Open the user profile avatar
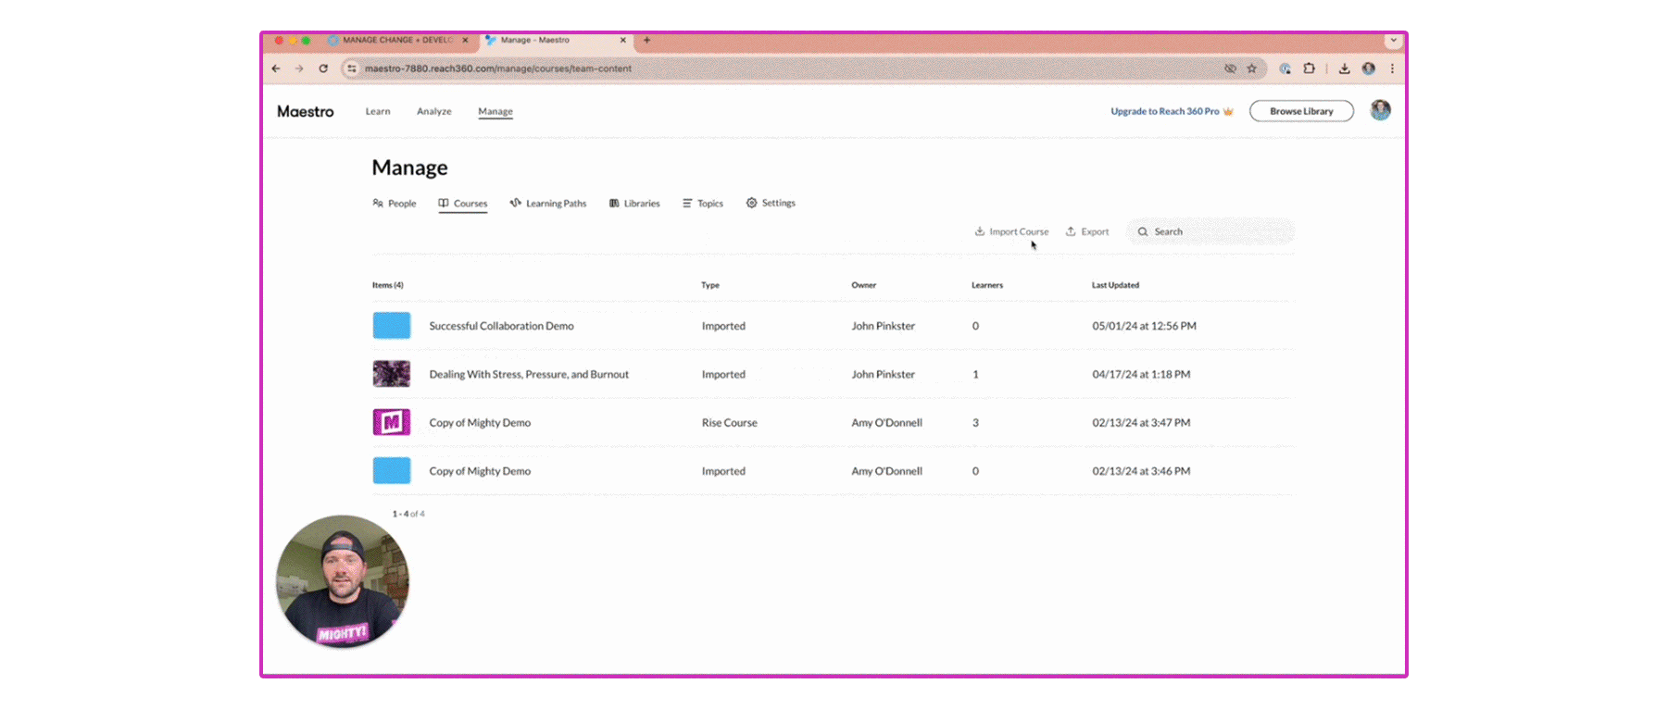 point(1380,110)
